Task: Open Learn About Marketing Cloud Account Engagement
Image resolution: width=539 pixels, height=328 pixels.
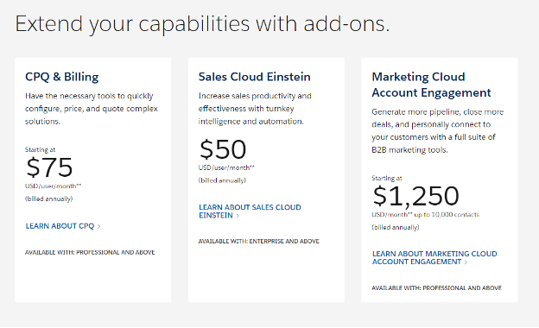Action: tap(434, 257)
